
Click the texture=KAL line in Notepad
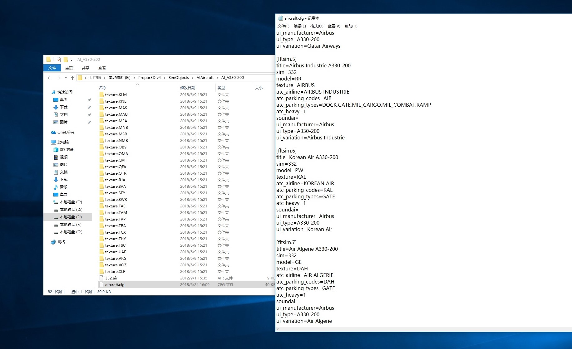(x=291, y=177)
